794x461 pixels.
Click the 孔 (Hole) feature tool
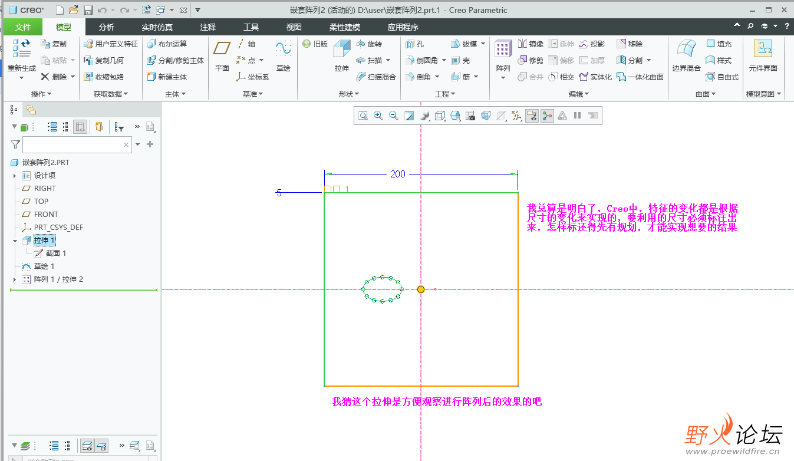pos(414,44)
